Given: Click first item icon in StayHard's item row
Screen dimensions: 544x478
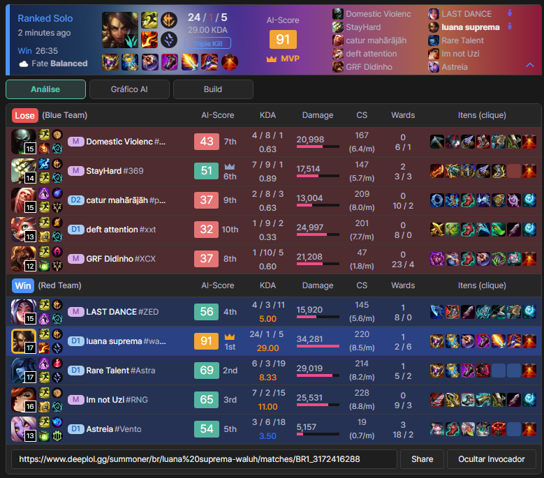Looking at the screenshot, I should point(437,171).
